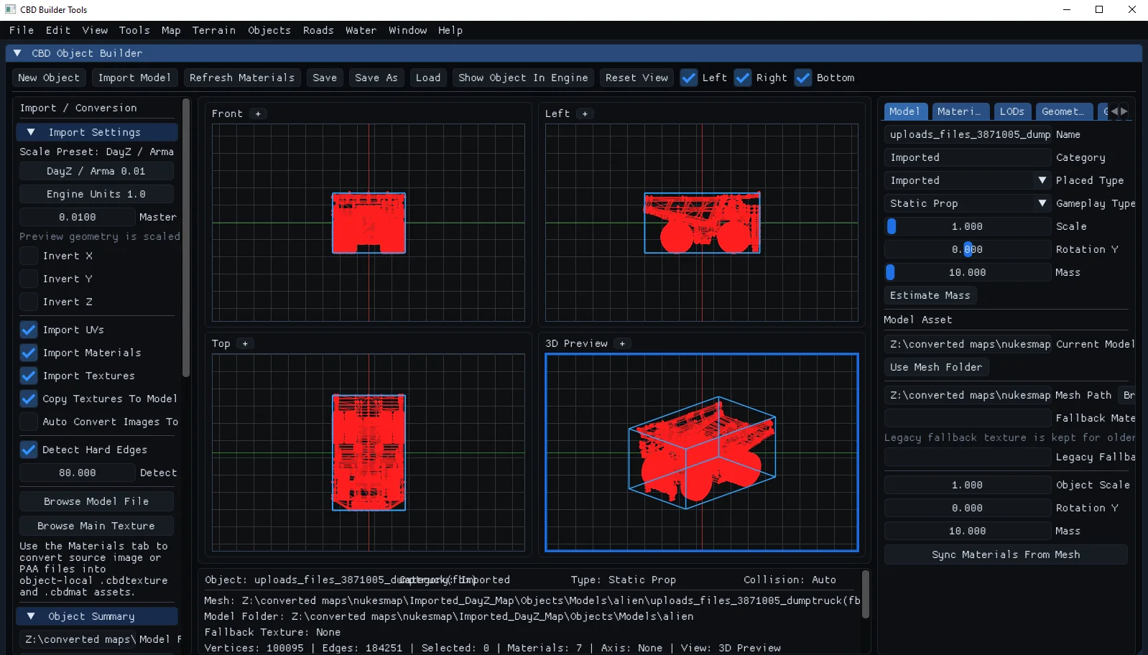
Task: Switch to the Geometry tab
Action: [x=1064, y=111]
